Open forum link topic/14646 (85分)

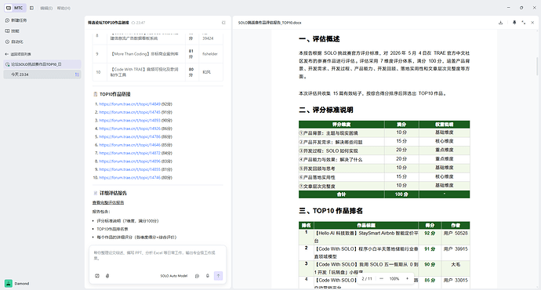pyautogui.click(x=129, y=145)
